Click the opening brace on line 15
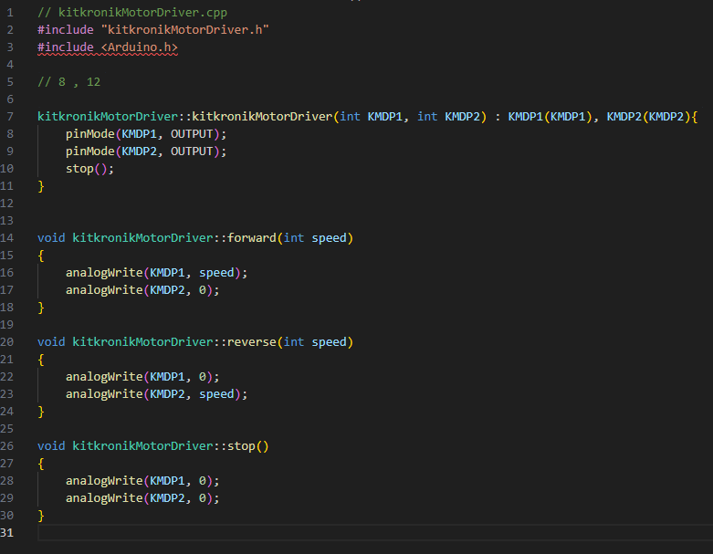 click(41, 256)
